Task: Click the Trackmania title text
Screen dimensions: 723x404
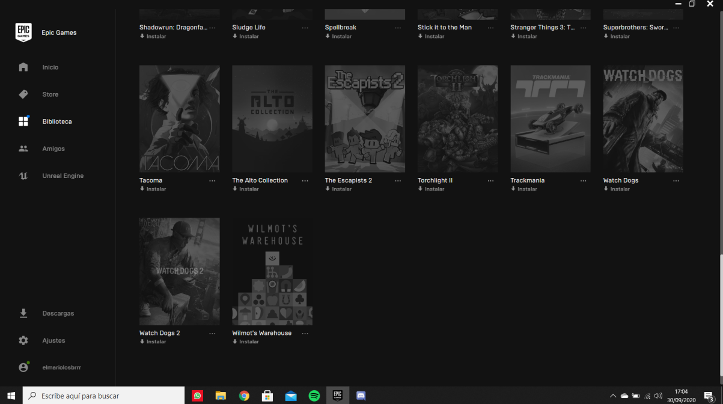Action: pos(528,180)
